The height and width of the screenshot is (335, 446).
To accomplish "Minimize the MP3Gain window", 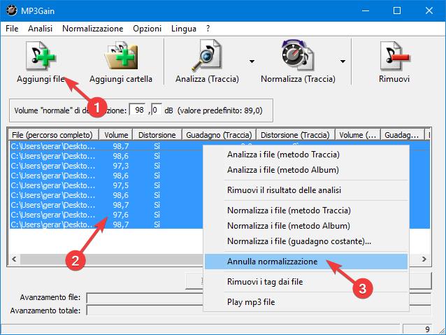I will tap(366, 10).
